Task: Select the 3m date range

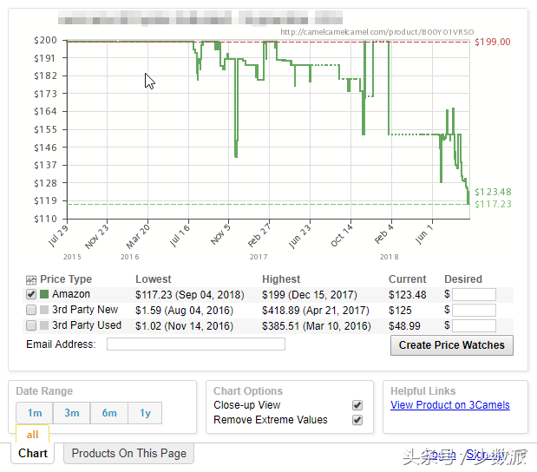Action: point(72,413)
